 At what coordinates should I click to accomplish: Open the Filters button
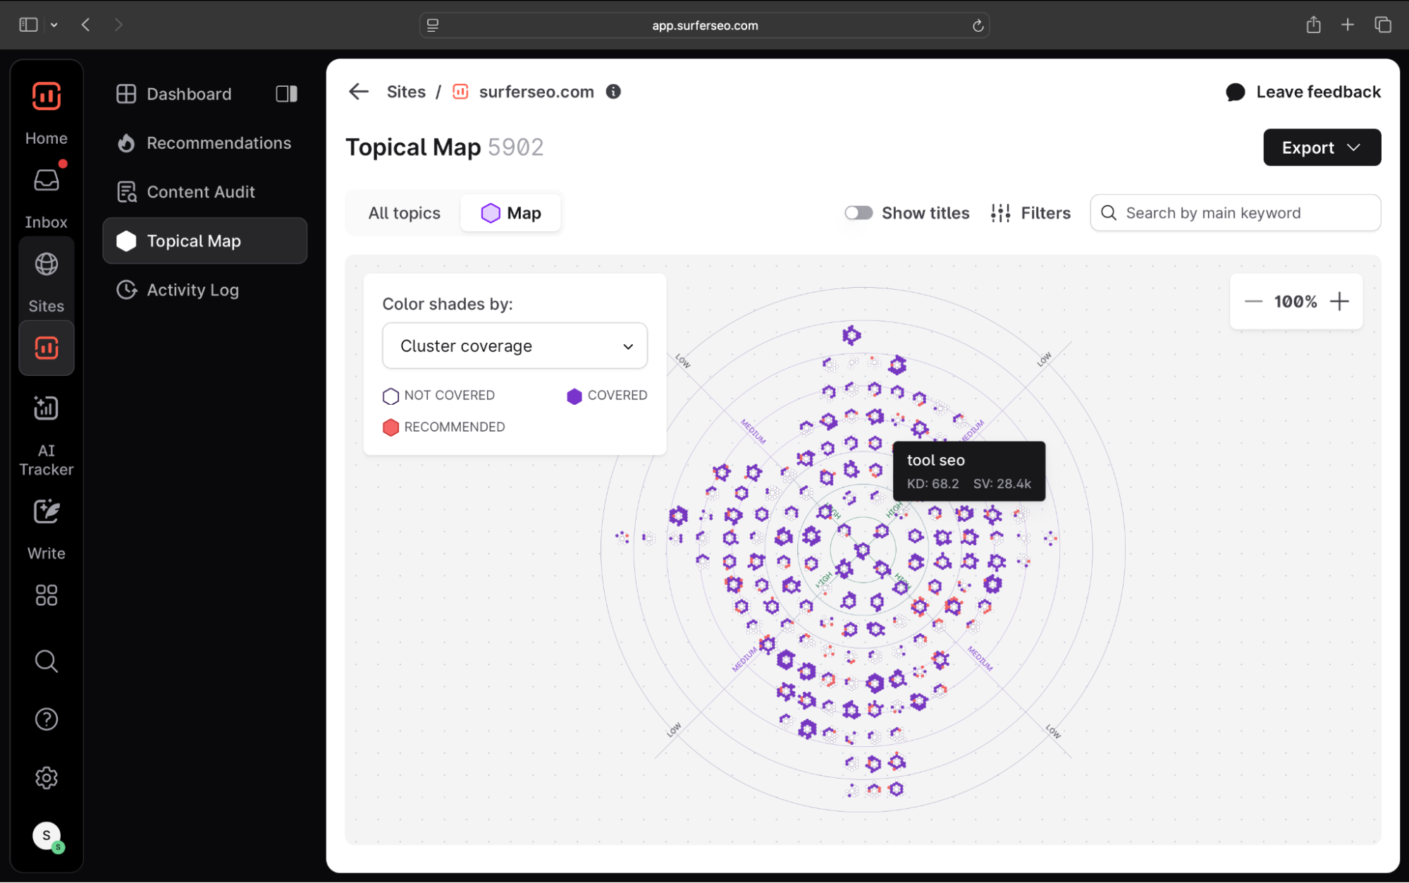(1030, 213)
